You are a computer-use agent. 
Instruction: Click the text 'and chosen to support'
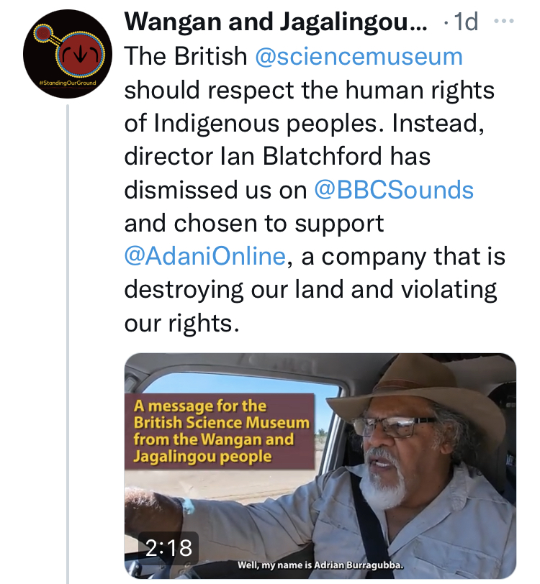254,223
